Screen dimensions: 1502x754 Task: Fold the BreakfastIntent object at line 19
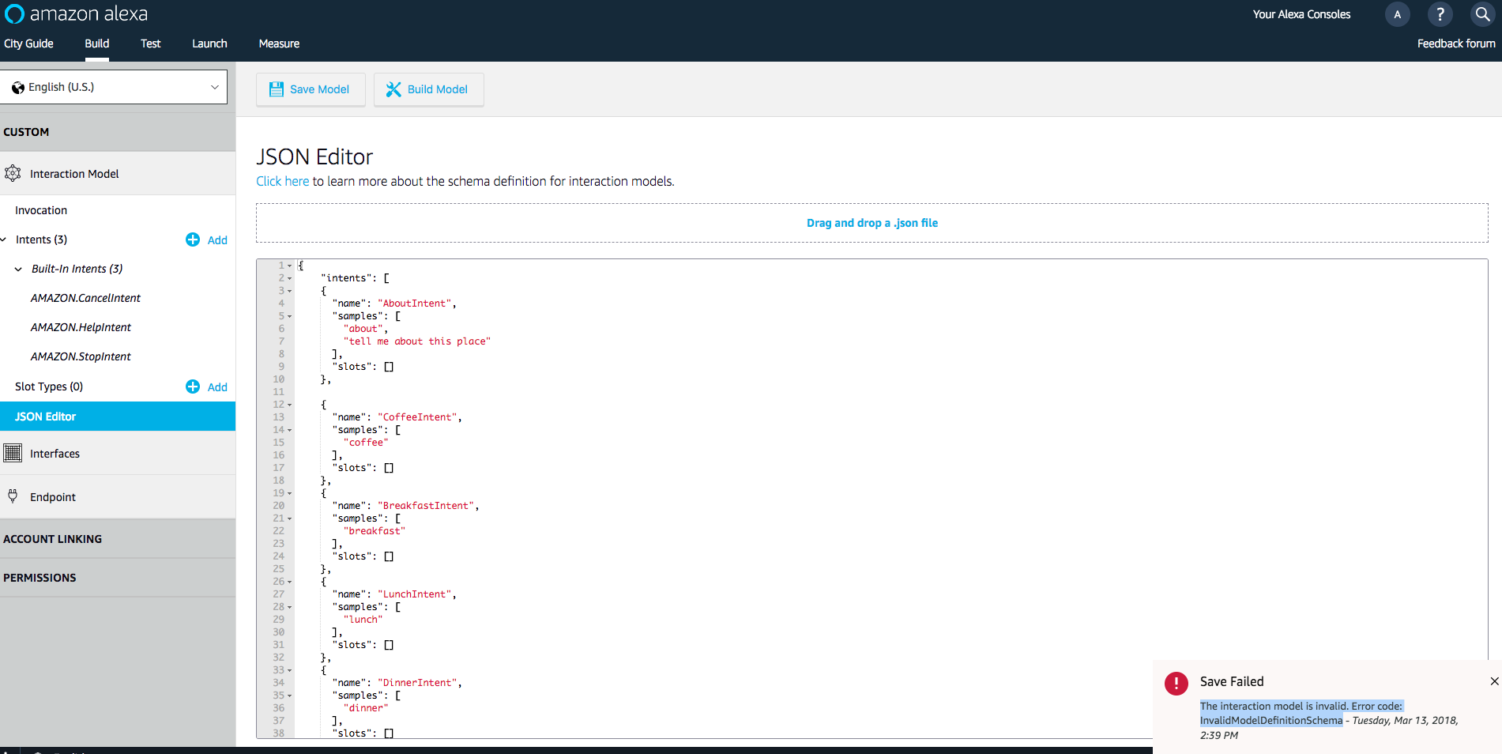click(290, 493)
